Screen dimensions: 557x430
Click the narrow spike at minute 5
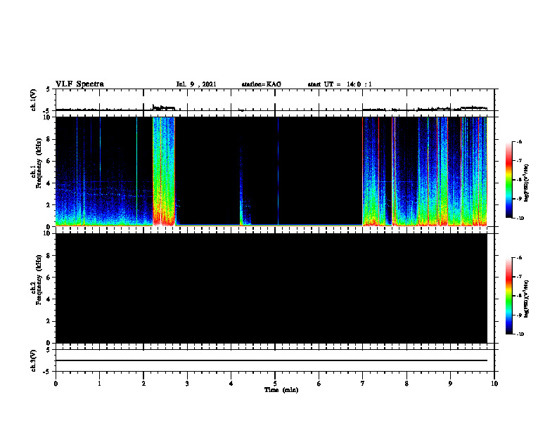278,171
